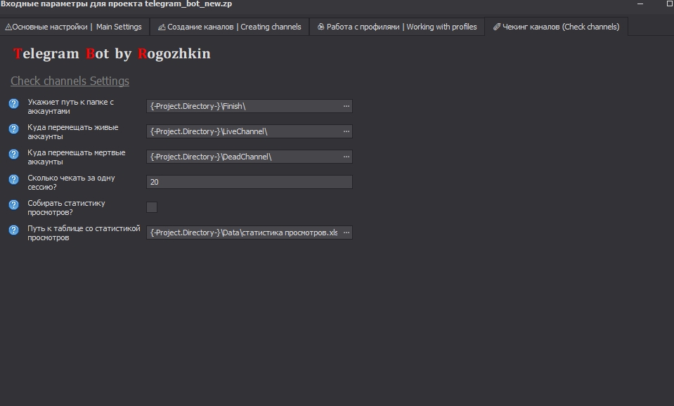674x406 pixels.
Task: Open Working with profiles tab
Action: click(397, 27)
